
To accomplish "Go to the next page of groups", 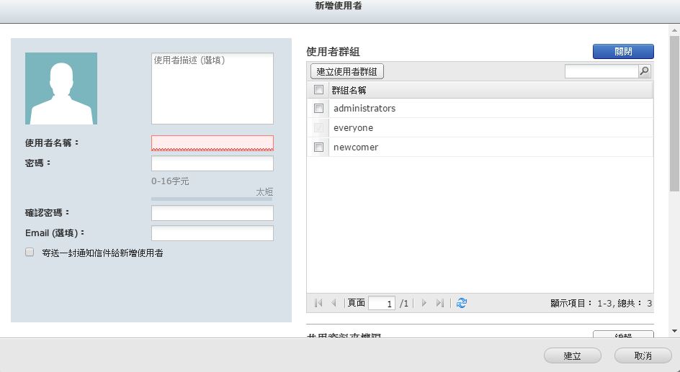I will coord(424,303).
